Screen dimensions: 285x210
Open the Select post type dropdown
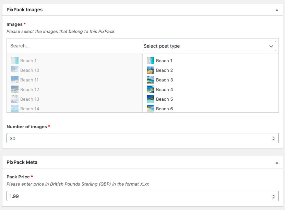click(x=209, y=46)
